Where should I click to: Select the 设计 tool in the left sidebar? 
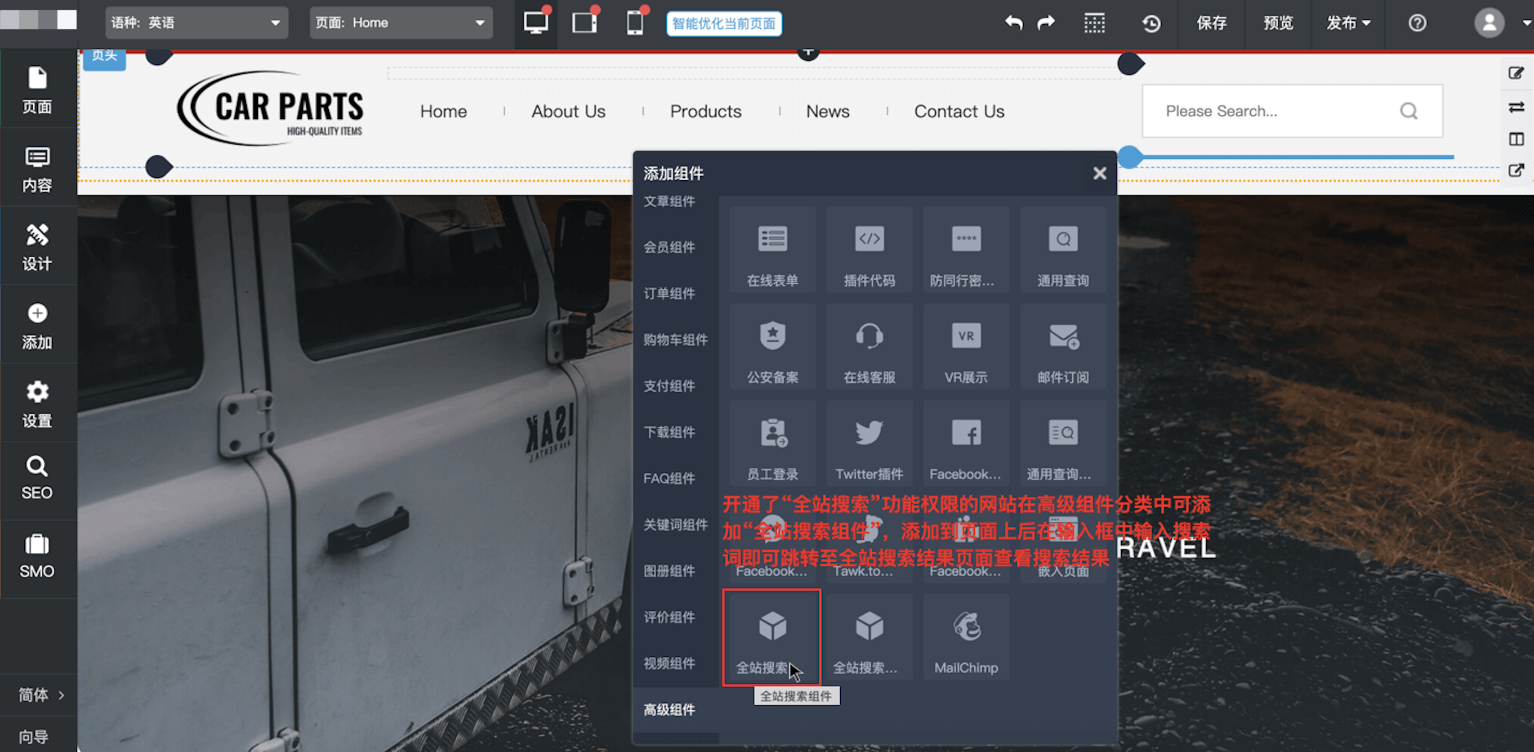(37, 246)
